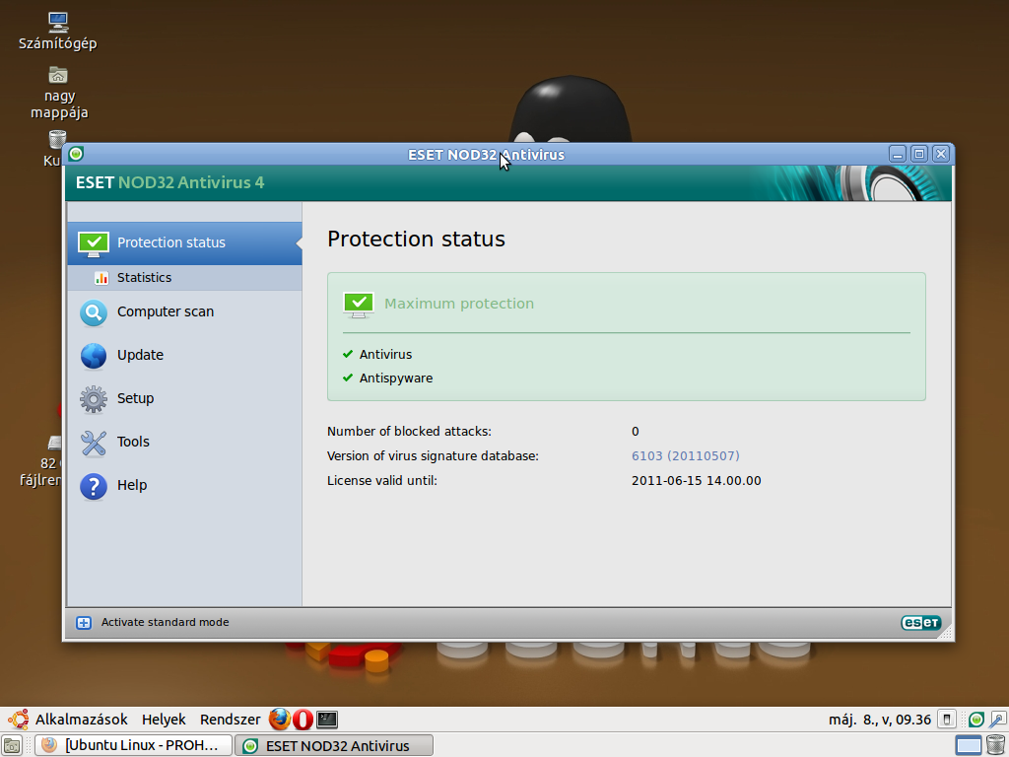Open the Helyek menu
This screenshot has width=1009, height=757.
164,720
